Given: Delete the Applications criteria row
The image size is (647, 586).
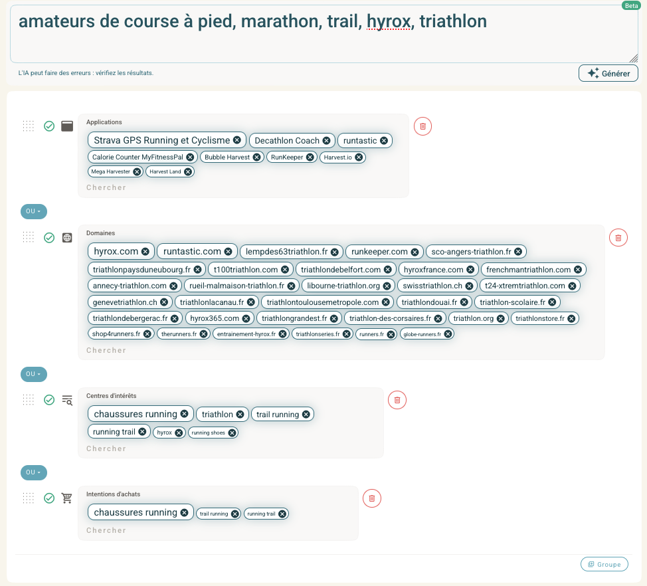Looking at the screenshot, I should coord(423,126).
